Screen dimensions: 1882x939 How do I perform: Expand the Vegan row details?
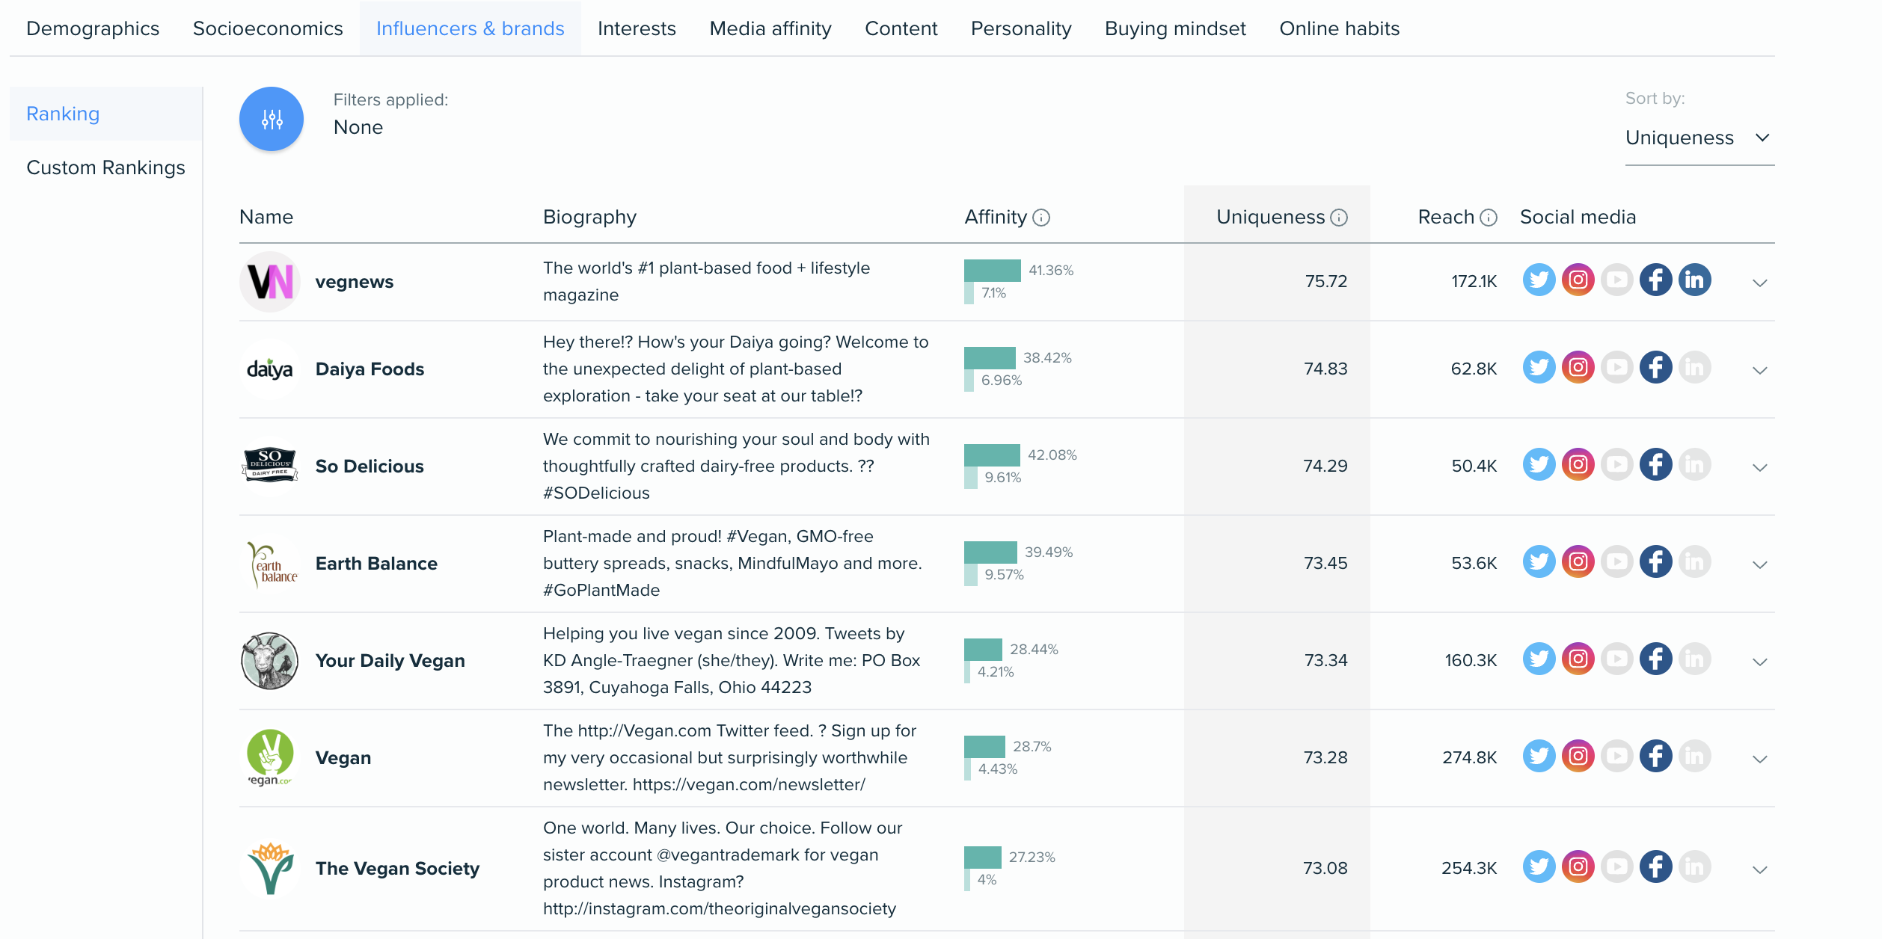[1760, 759]
